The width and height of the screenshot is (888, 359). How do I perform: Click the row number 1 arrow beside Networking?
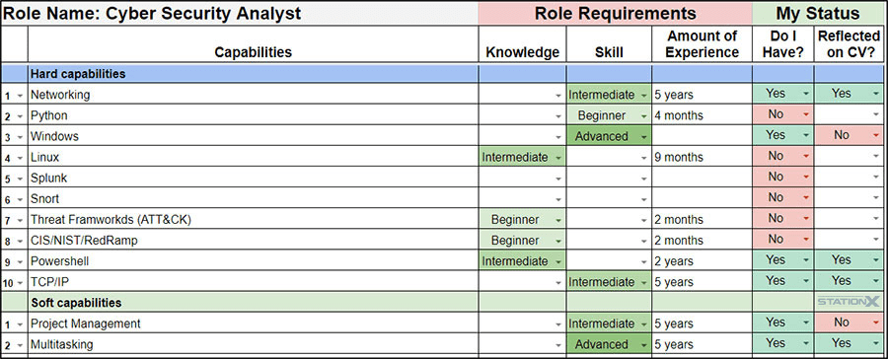21,96
